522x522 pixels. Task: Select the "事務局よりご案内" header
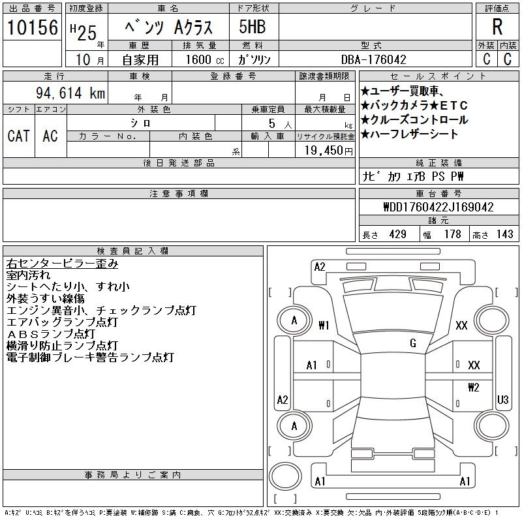(132, 475)
